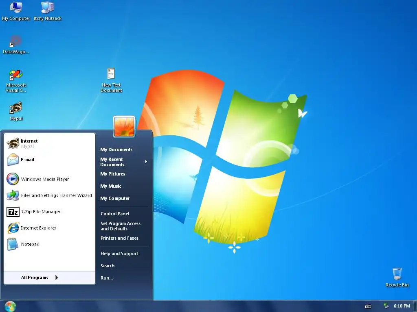Screen dimensions: 417x312
Task: Open My Pictures folder
Action: point(124,174)
